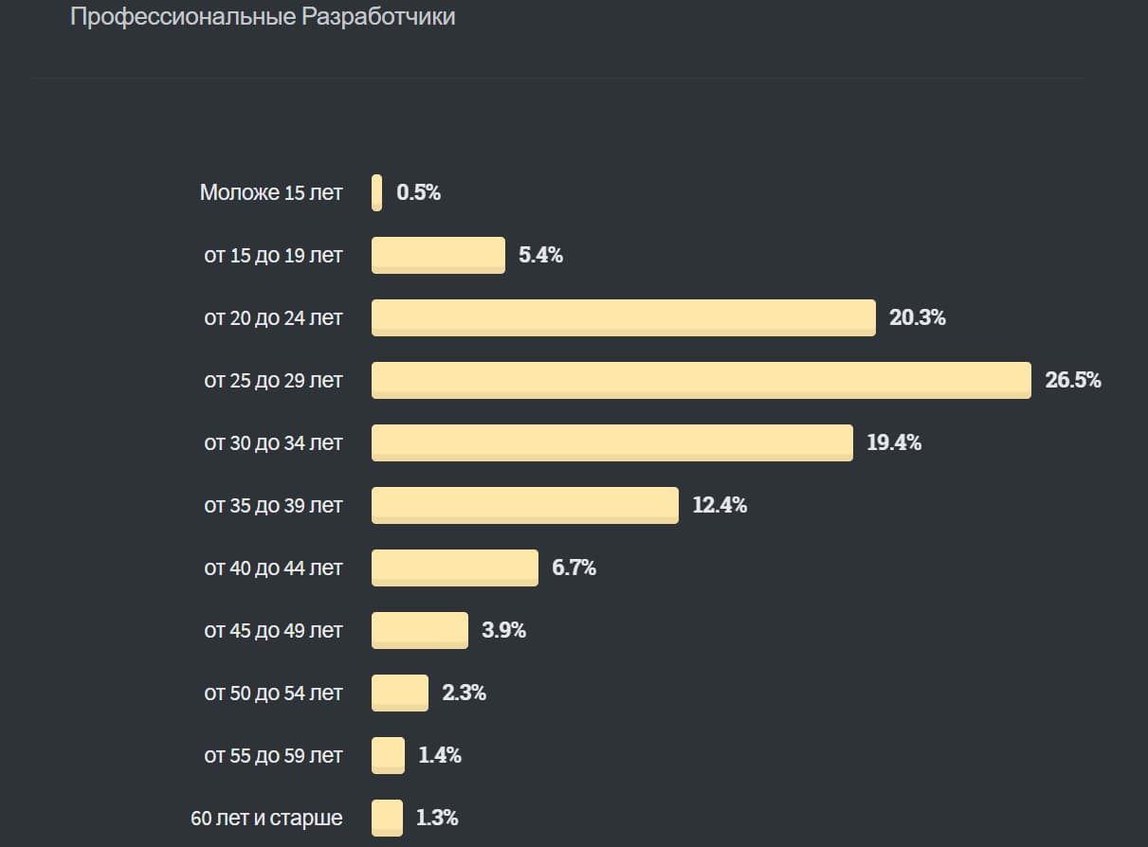Click the 19.4% value label
Image resolution: width=1148 pixels, height=847 pixels.
click(x=893, y=443)
